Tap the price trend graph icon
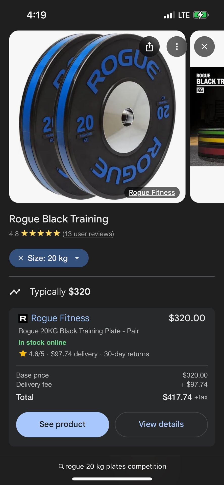224x485 pixels. 15,292
